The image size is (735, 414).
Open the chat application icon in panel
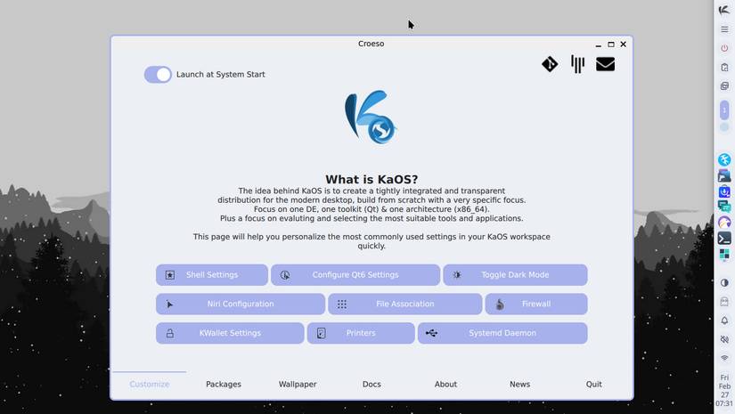(724, 207)
